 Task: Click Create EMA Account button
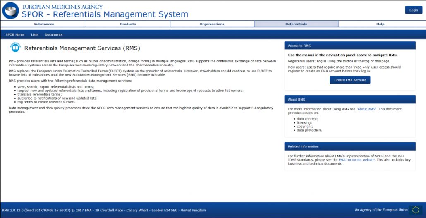point(350,80)
